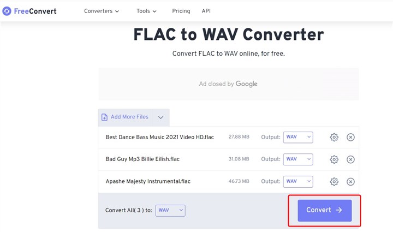Remove Apashe Majesty Instrumental file
The image size is (393, 232).
(x=351, y=181)
